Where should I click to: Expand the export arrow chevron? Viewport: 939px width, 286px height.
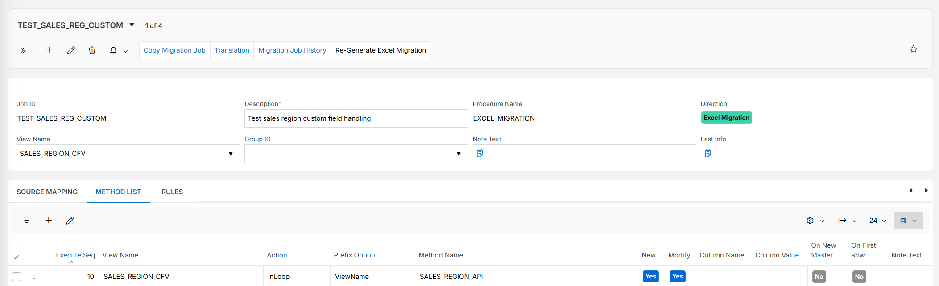pos(855,221)
